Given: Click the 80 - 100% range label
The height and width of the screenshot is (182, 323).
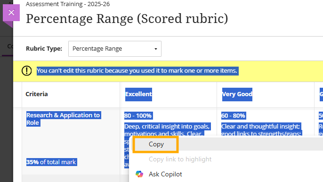Looking at the screenshot, I should 138,116.
